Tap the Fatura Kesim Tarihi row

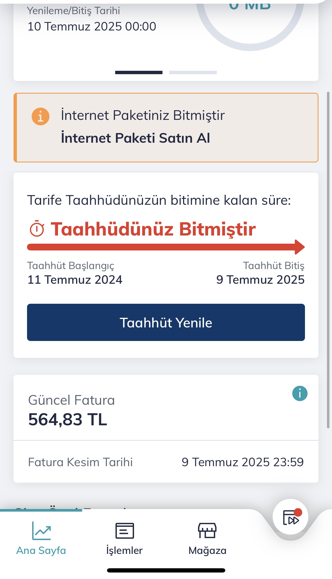point(166,462)
